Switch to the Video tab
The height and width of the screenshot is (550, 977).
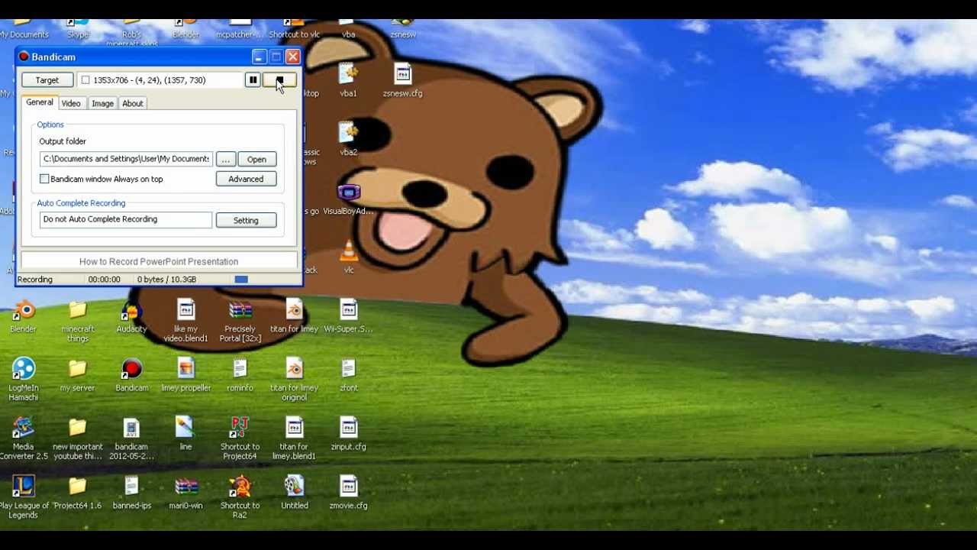tap(71, 103)
